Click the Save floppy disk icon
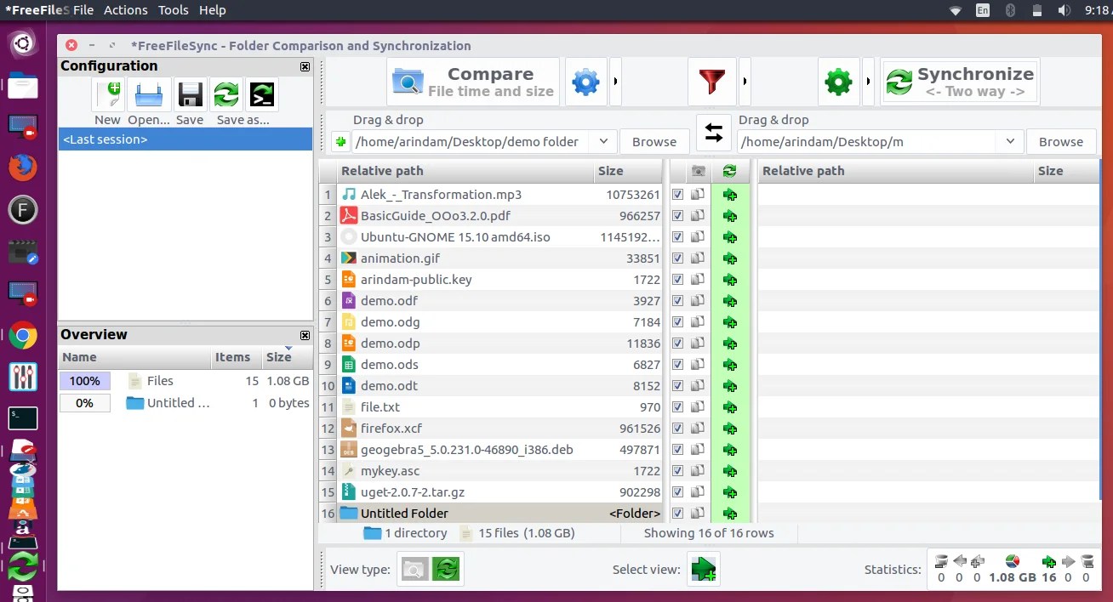Viewport: 1113px width, 602px height. pos(190,94)
